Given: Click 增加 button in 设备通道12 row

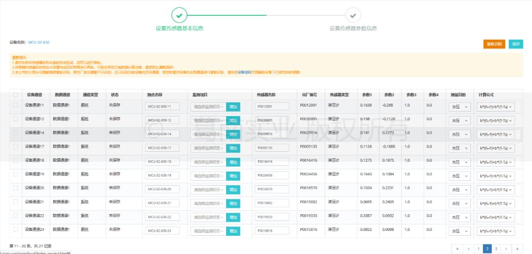Looking at the screenshot, I should pos(233,120).
